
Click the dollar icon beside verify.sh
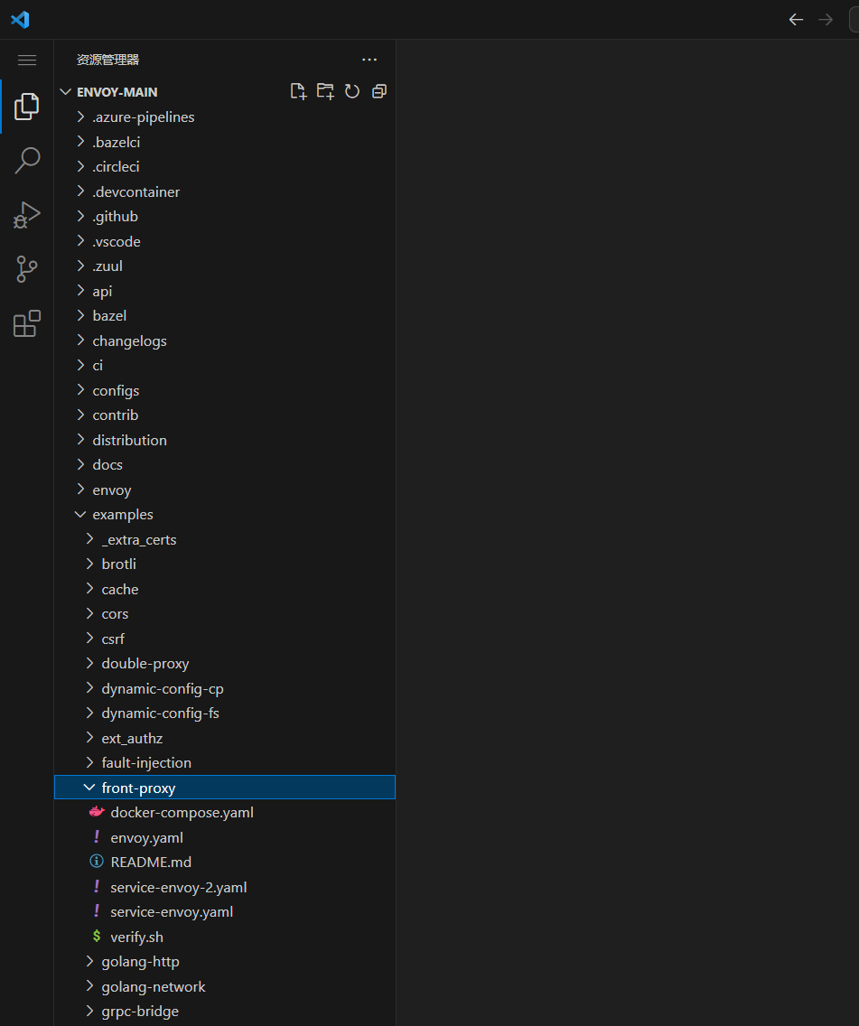tap(97, 937)
